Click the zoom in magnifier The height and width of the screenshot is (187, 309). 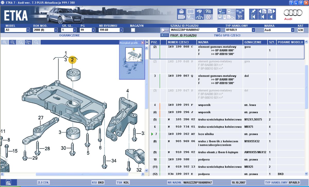coord(5,42)
